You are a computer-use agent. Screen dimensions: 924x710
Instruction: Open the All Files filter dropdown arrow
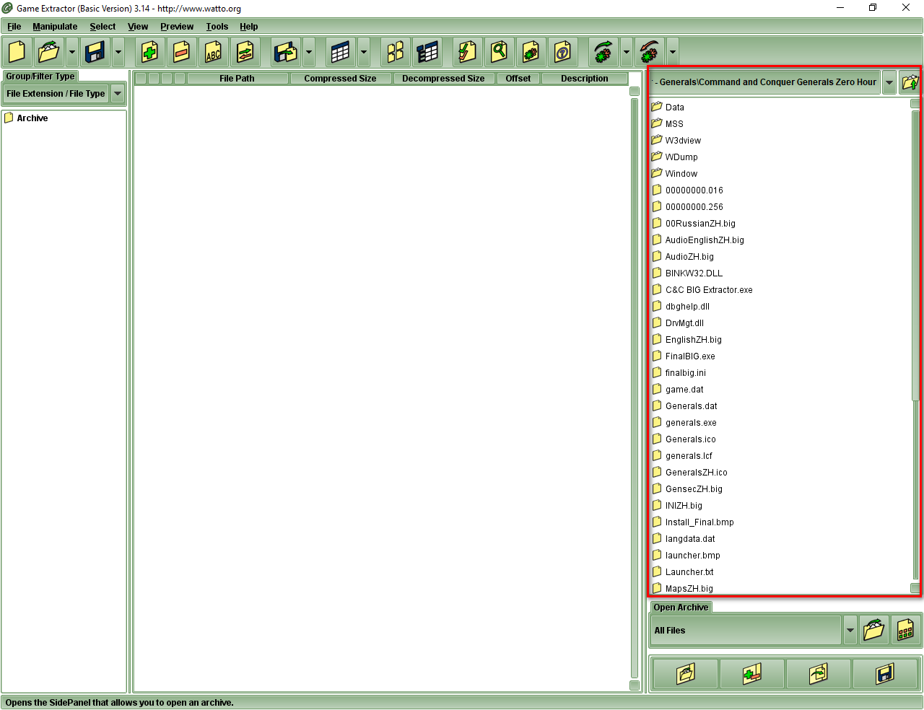coord(850,630)
